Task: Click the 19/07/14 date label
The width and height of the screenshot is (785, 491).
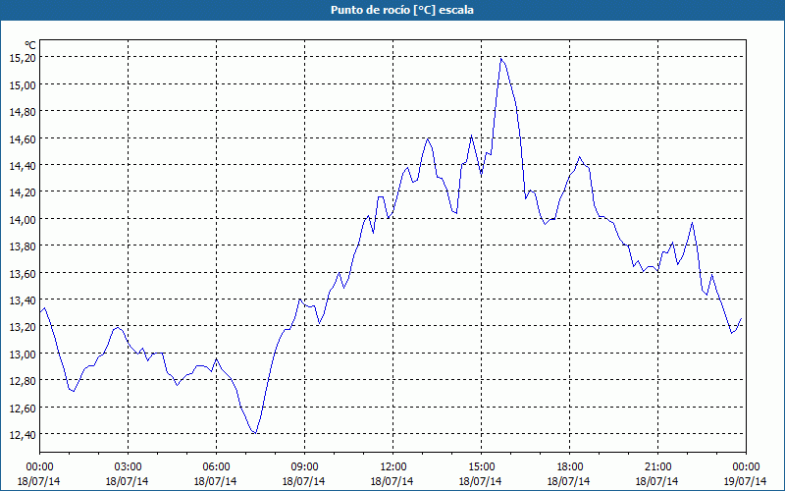Action: coord(746,481)
